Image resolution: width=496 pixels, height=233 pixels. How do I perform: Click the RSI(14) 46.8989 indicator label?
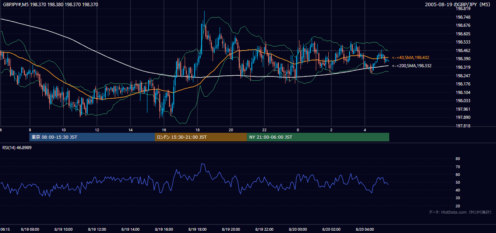pos(17,148)
